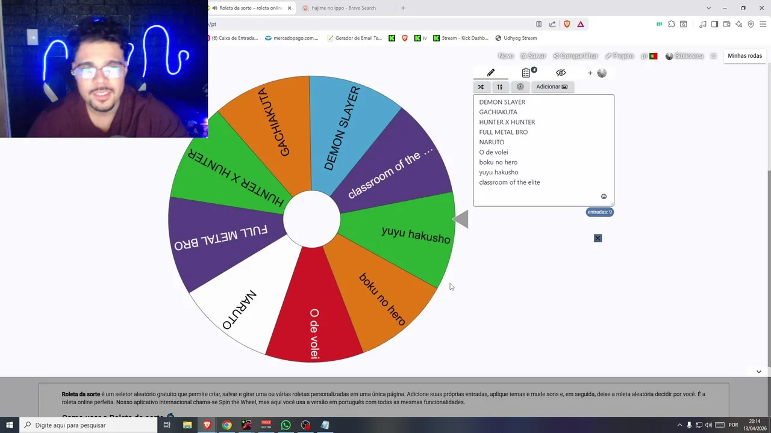
Task: Open the wheel settings gear button
Action: click(520, 87)
